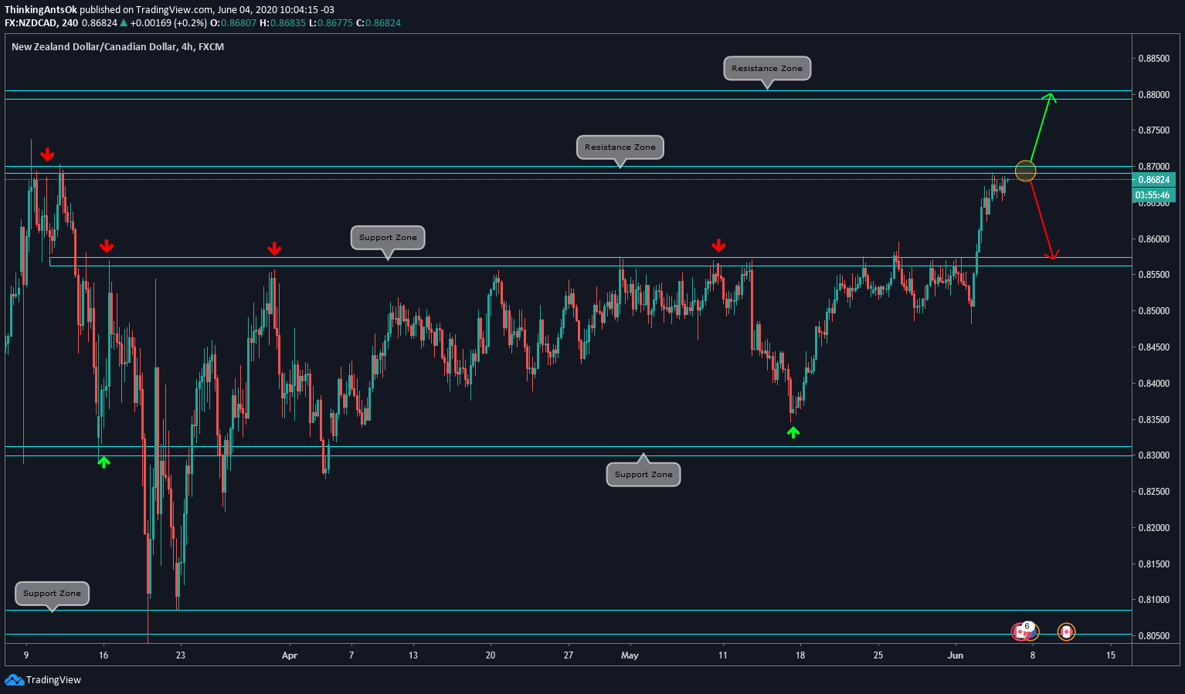Click the 0.81000 price axis label
1185x694 pixels.
[1153, 600]
